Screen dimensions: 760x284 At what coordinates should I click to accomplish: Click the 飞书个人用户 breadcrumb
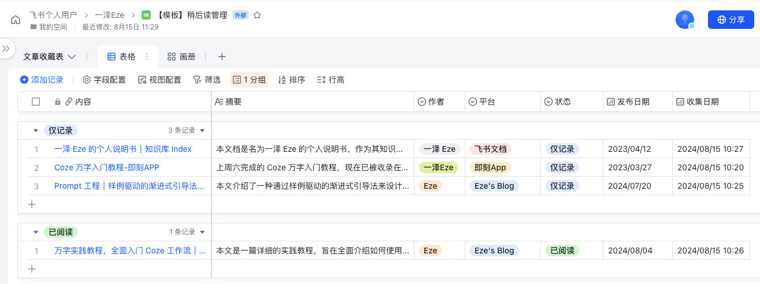[x=53, y=15]
